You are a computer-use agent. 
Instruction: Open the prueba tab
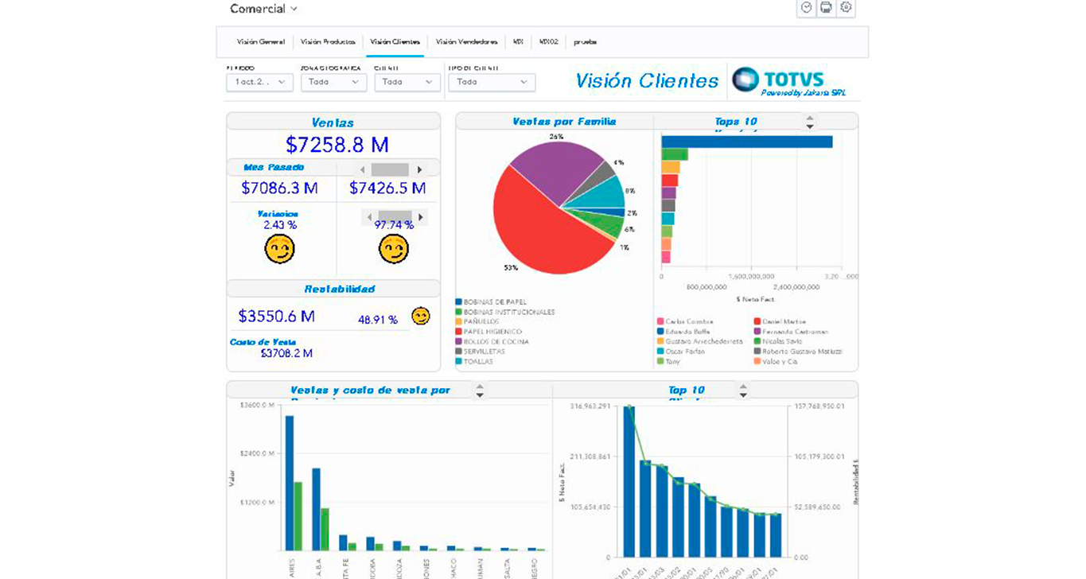tap(585, 41)
